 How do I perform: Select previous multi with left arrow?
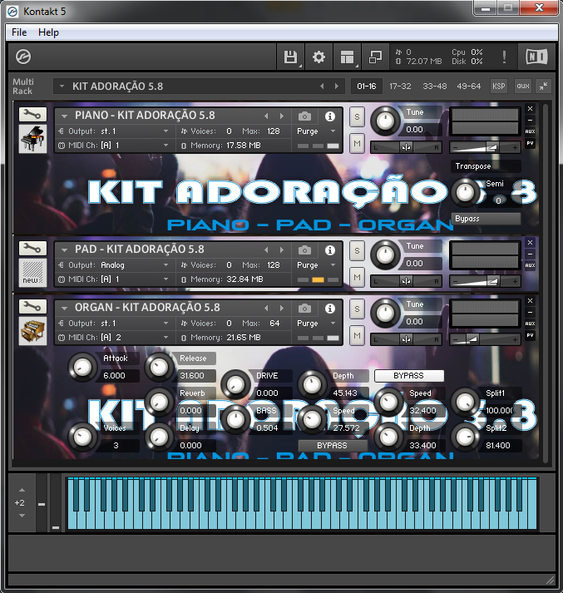point(322,86)
